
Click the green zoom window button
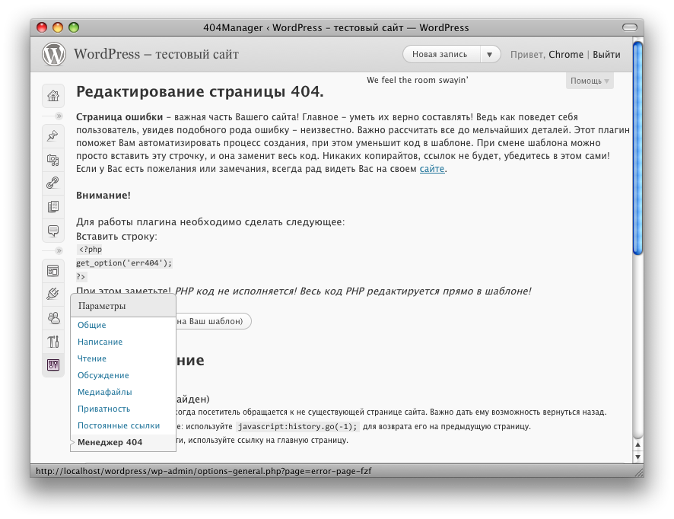click(x=74, y=27)
